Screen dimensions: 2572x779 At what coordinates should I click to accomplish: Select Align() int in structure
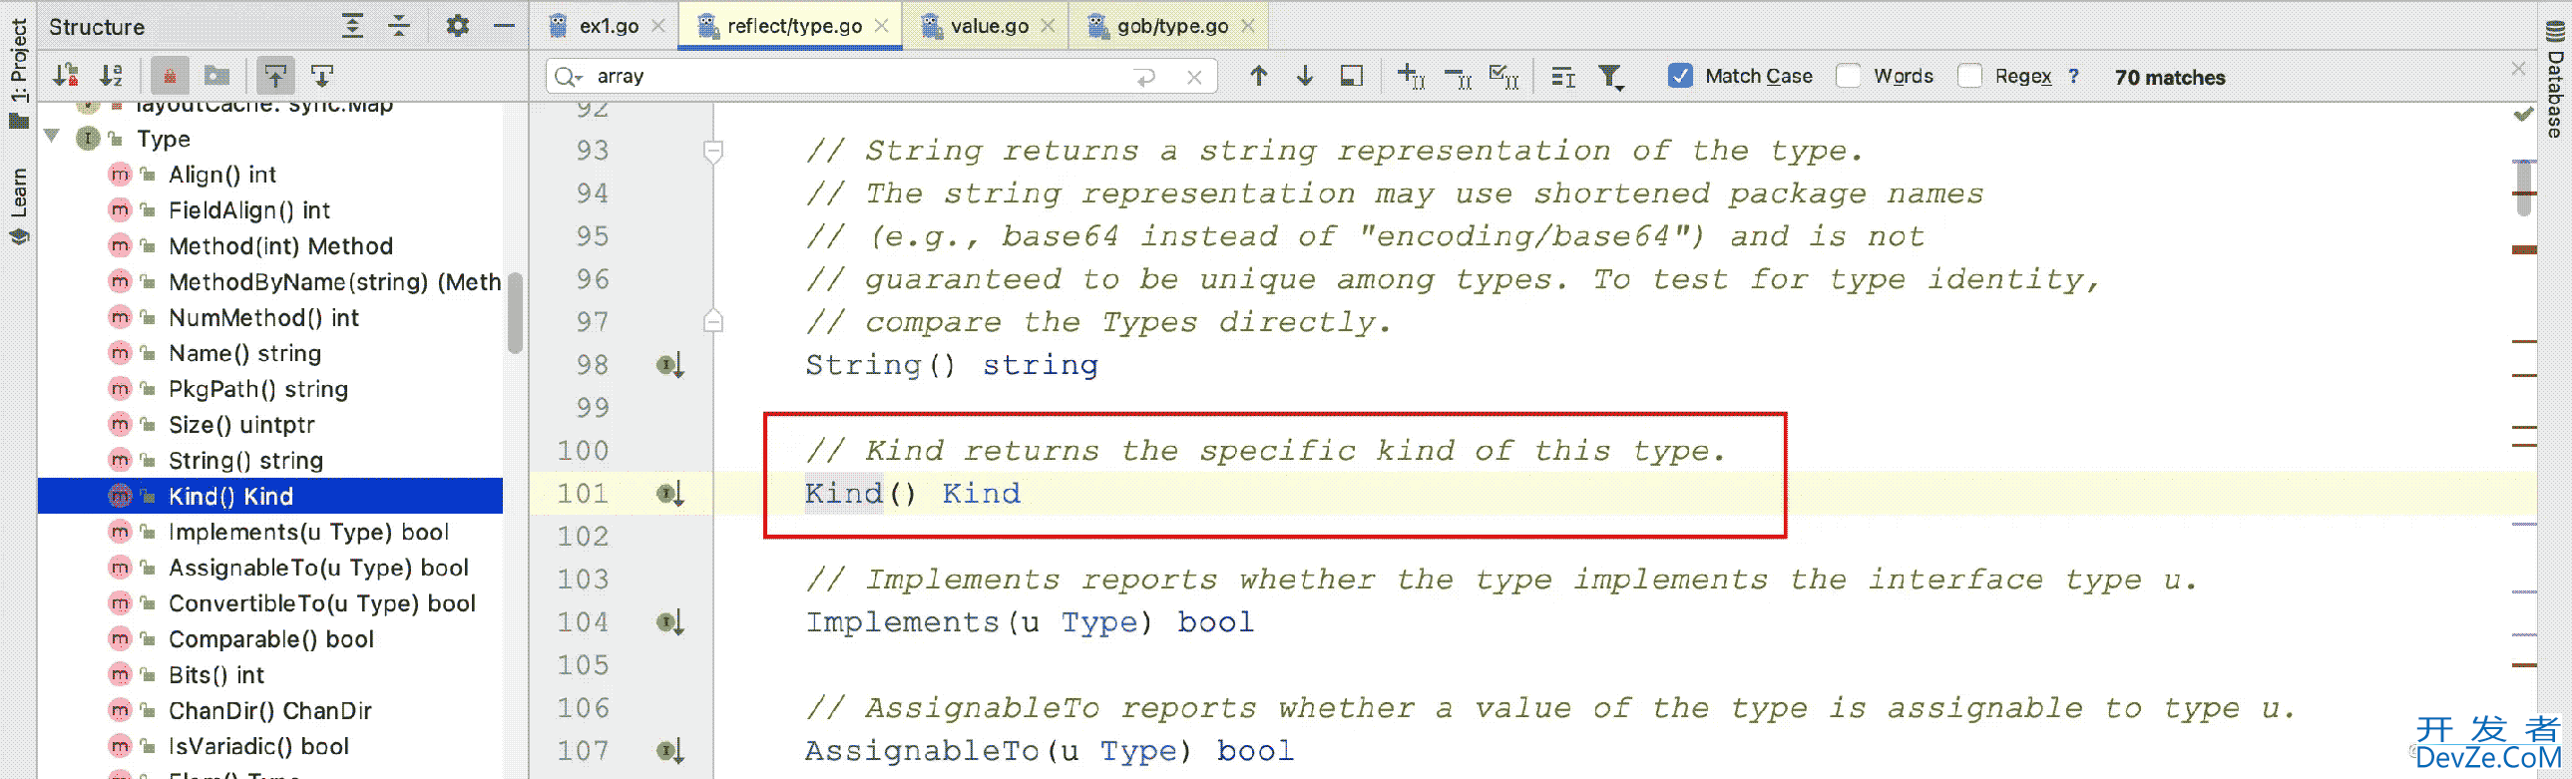(221, 175)
